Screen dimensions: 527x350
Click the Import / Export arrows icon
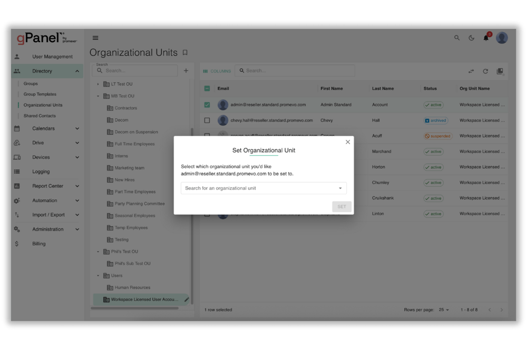point(17,215)
